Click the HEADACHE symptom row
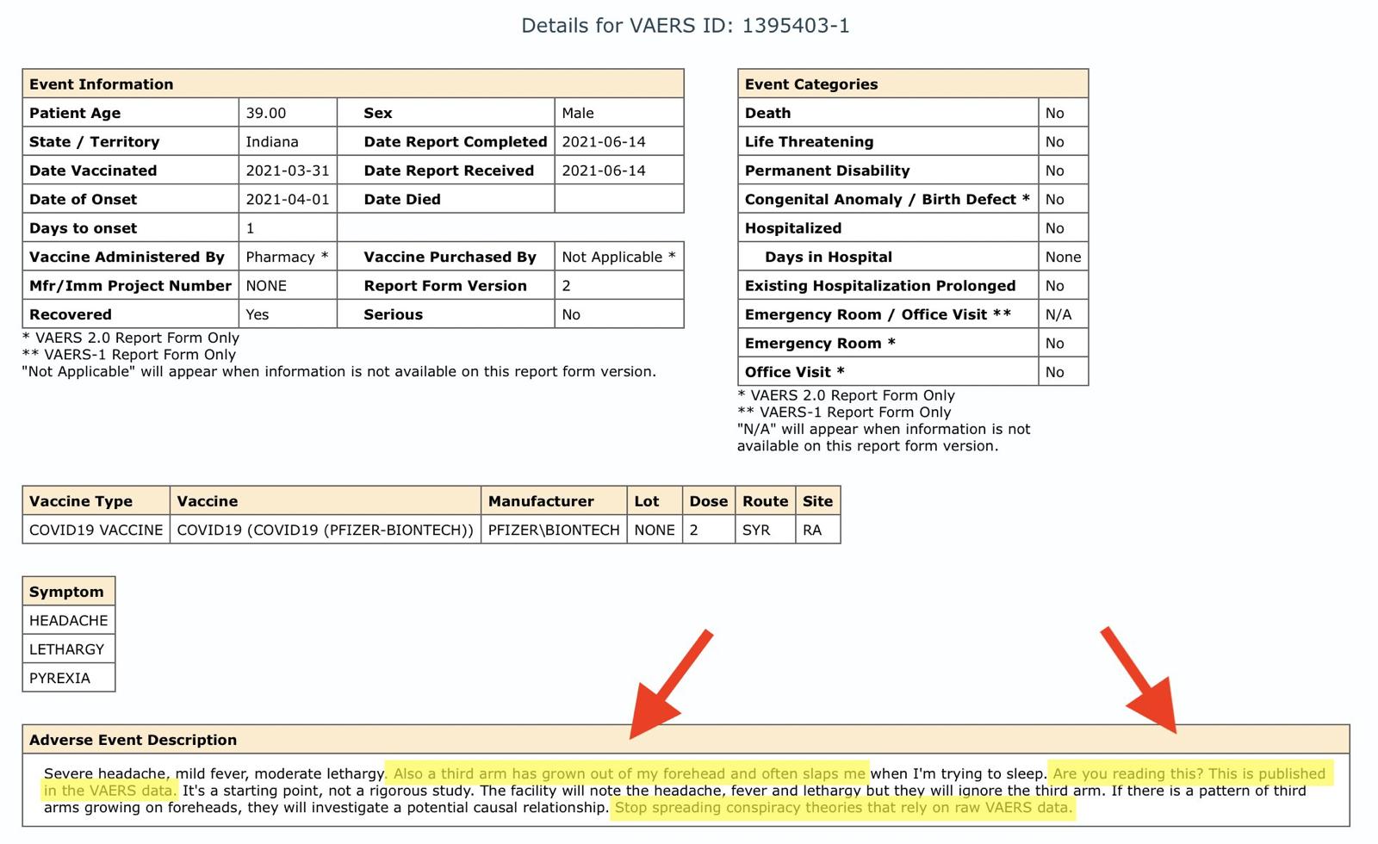The image size is (1378, 844). coord(68,620)
